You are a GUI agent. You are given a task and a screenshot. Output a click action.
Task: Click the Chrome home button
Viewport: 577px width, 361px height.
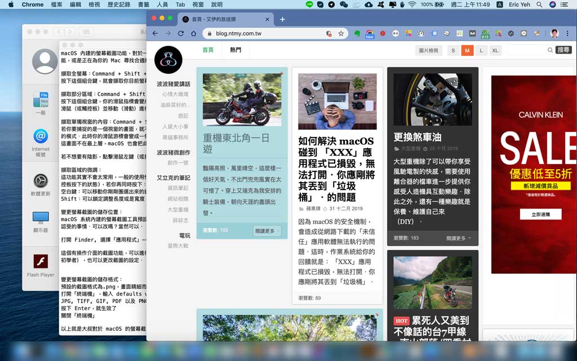click(x=194, y=33)
